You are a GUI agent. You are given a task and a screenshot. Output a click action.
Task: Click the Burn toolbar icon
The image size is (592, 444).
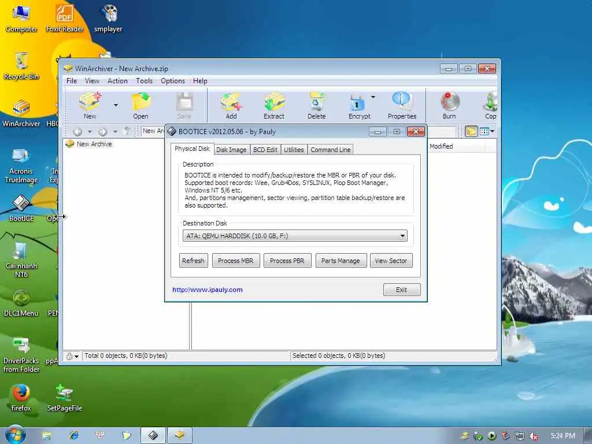click(x=449, y=106)
